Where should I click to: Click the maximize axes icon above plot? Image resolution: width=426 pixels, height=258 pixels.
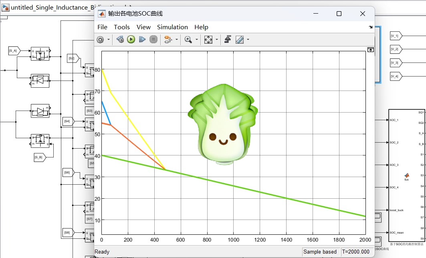pyautogui.click(x=371, y=50)
